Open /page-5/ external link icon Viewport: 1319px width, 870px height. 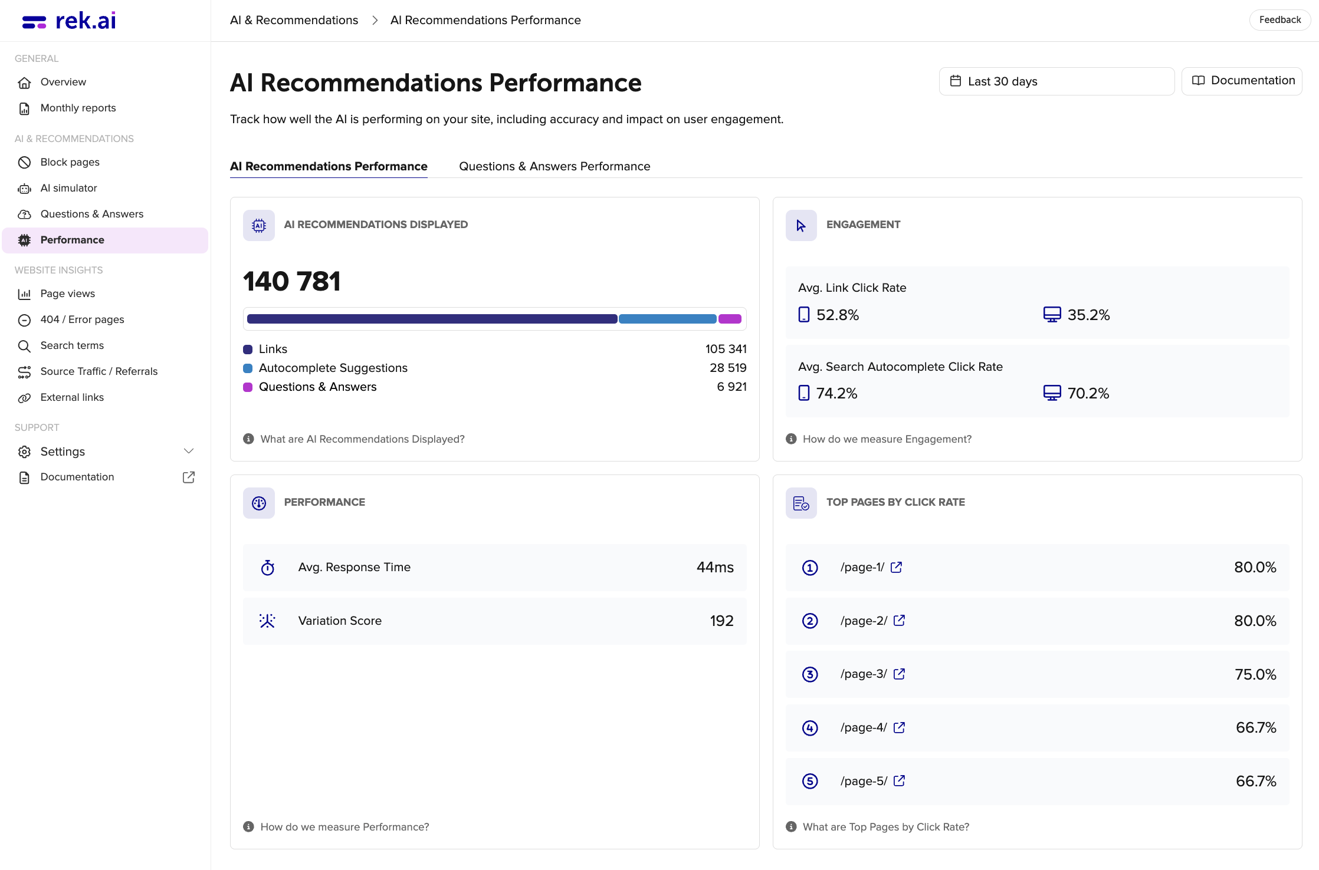pos(899,781)
